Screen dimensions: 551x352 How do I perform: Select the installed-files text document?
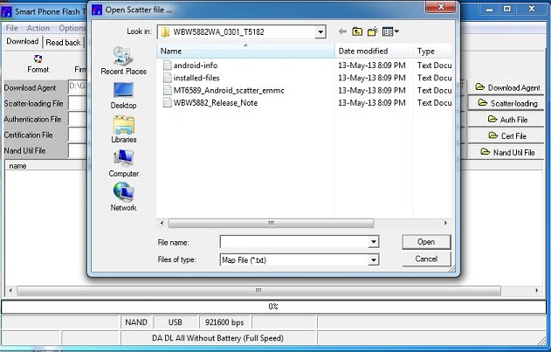pyautogui.click(x=196, y=78)
